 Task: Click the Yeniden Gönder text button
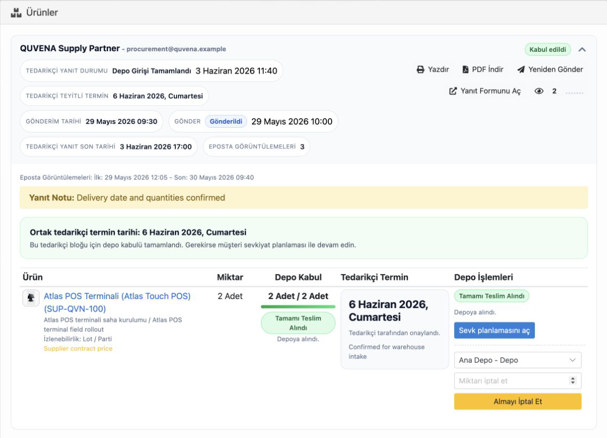[556, 69]
